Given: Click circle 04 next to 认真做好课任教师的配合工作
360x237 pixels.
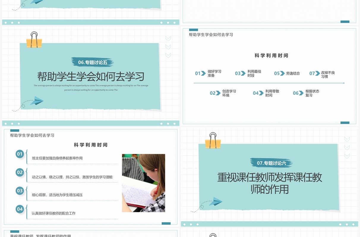Looking at the screenshot, I should click(x=20, y=209).
